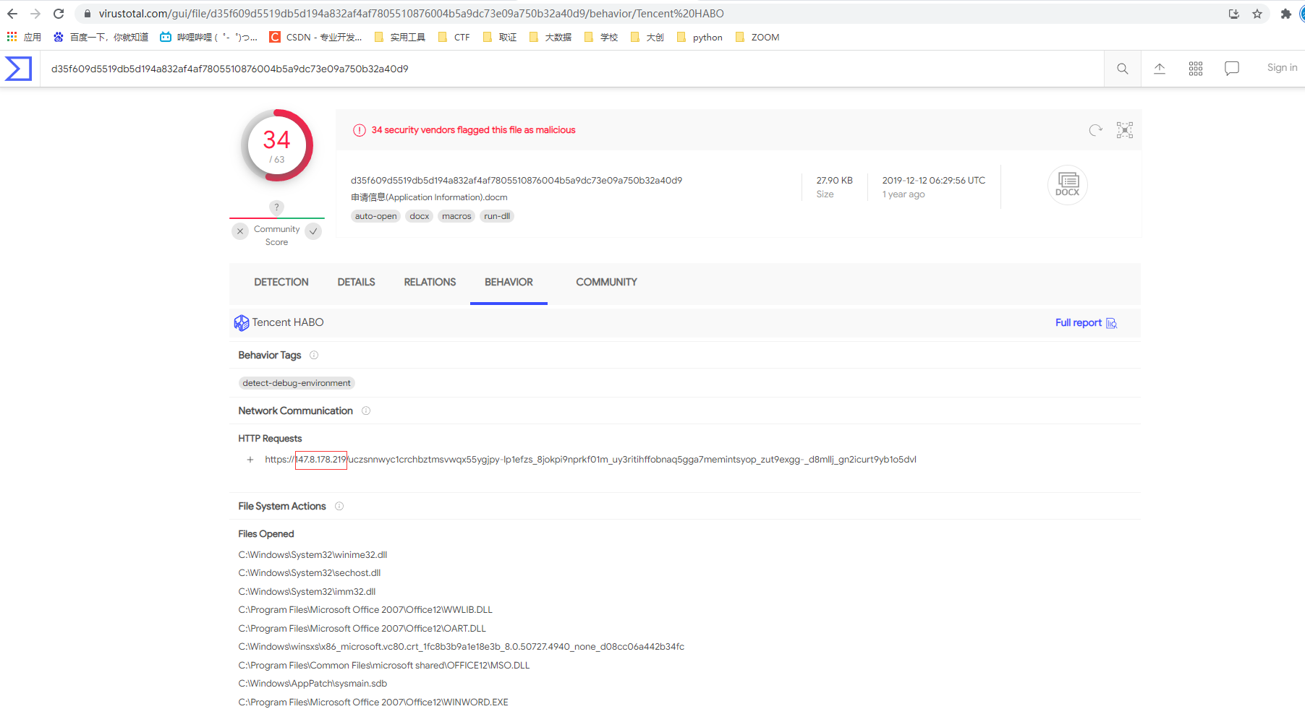Switch to the DETECTION tab
1305x709 pixels.
pyautogui.click(x=281, y=283)
